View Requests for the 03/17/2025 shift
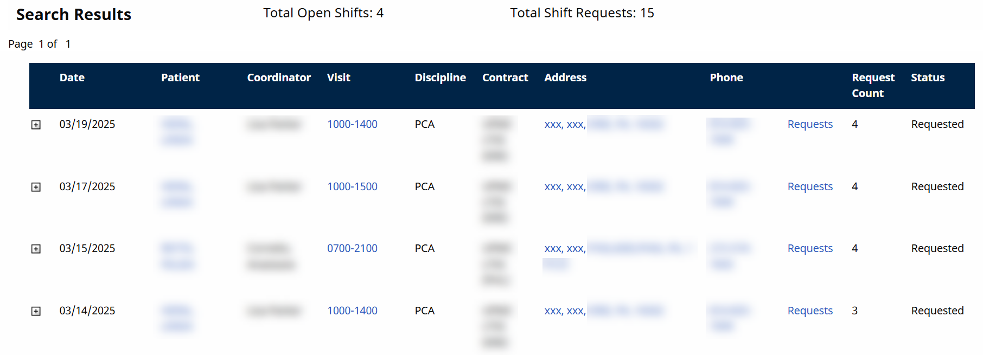Screen dimensions: 983x355 (809, 186)
